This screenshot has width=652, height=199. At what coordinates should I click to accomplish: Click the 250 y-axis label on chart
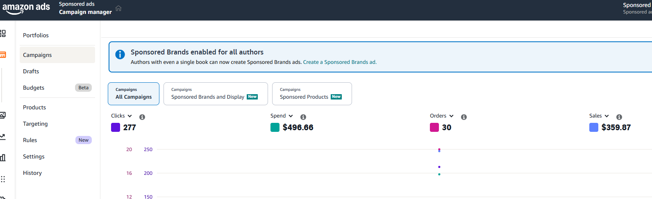(x=148, y=149)
